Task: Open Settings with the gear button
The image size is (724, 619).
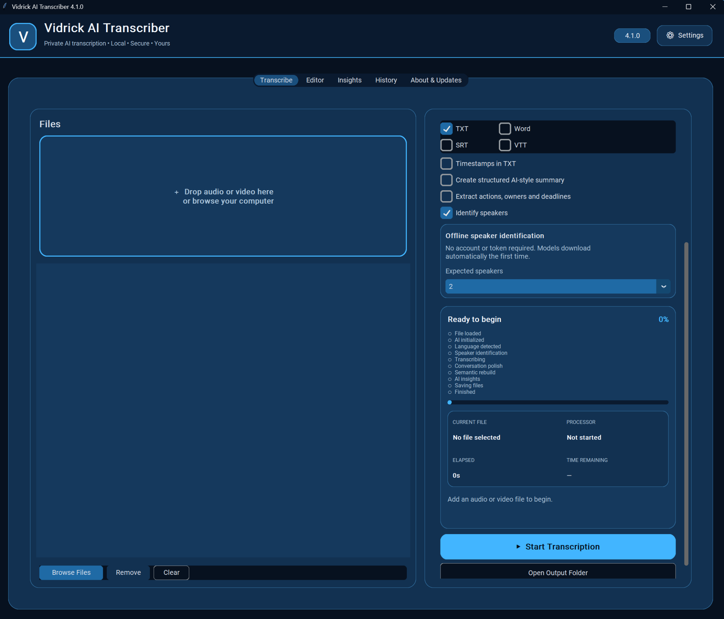Action: pos(684,35)
